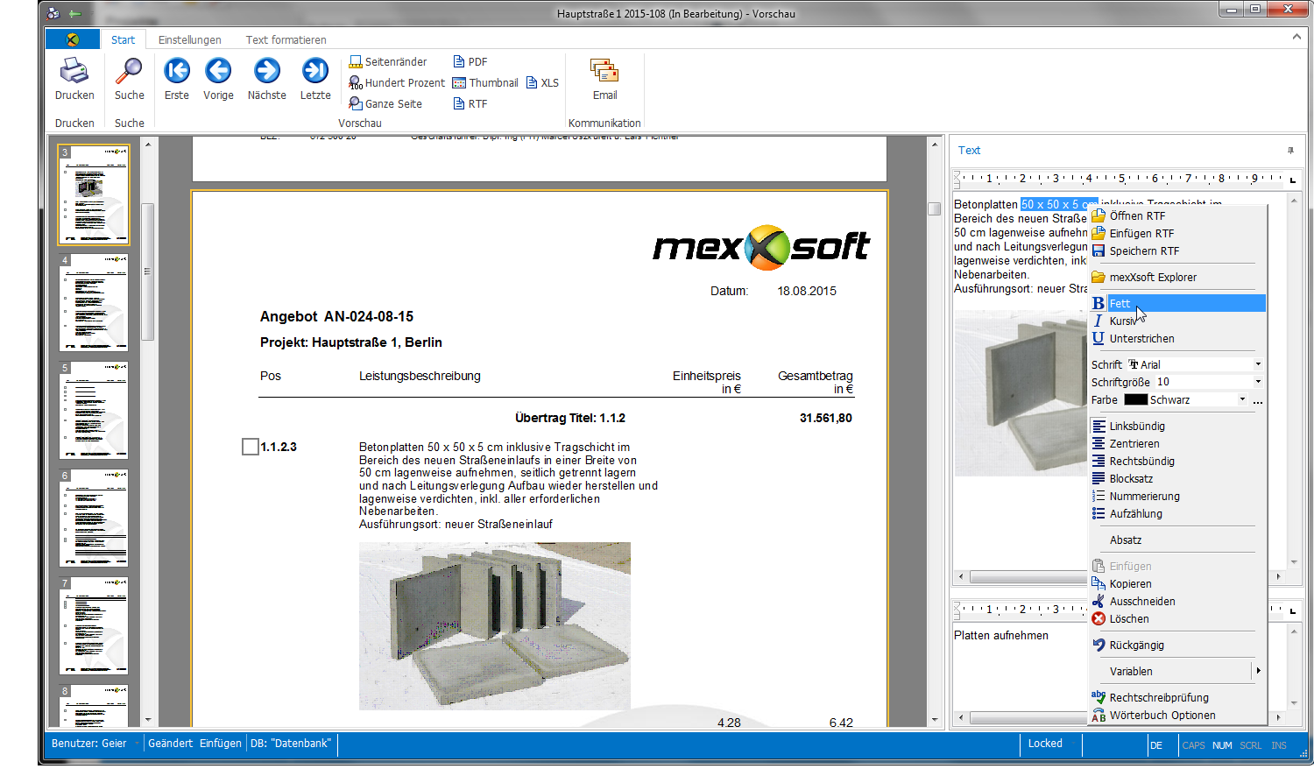1314x783 pixels.
Task: Undo the last change with Rückgängig
Action: (x=1177, y=645)
